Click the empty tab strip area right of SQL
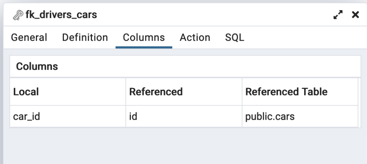 coord(303,38)
